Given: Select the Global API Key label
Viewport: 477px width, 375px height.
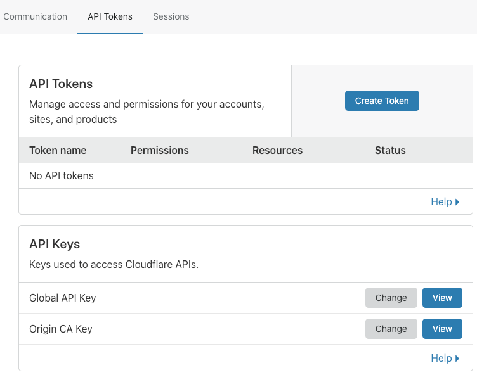Looking at the screenshot, I should [63, 298].
